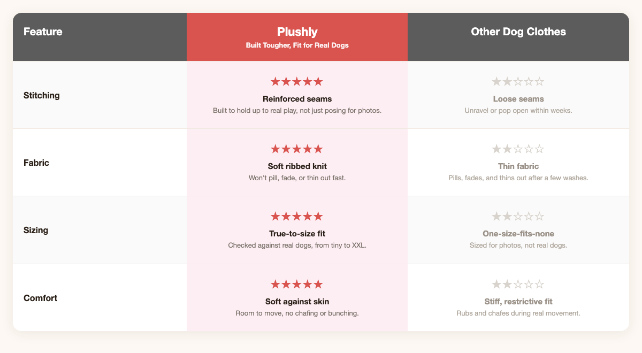Select the Plushly column header
Viewport: 642px width, 353px height.
coord(297,37)
